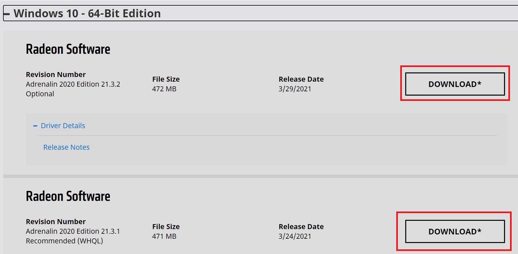Click the 3/24/2021 release date
Viewport: 518px width, 254px height.
295,236
